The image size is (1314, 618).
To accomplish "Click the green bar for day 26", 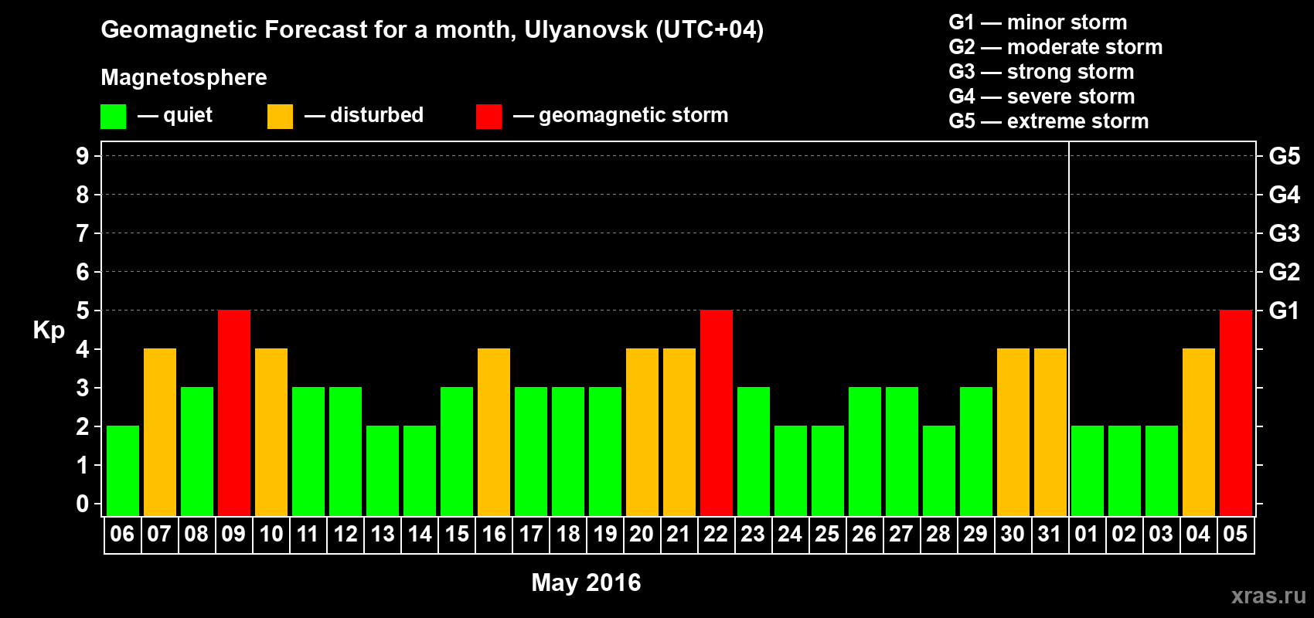I will coord(865,452).
